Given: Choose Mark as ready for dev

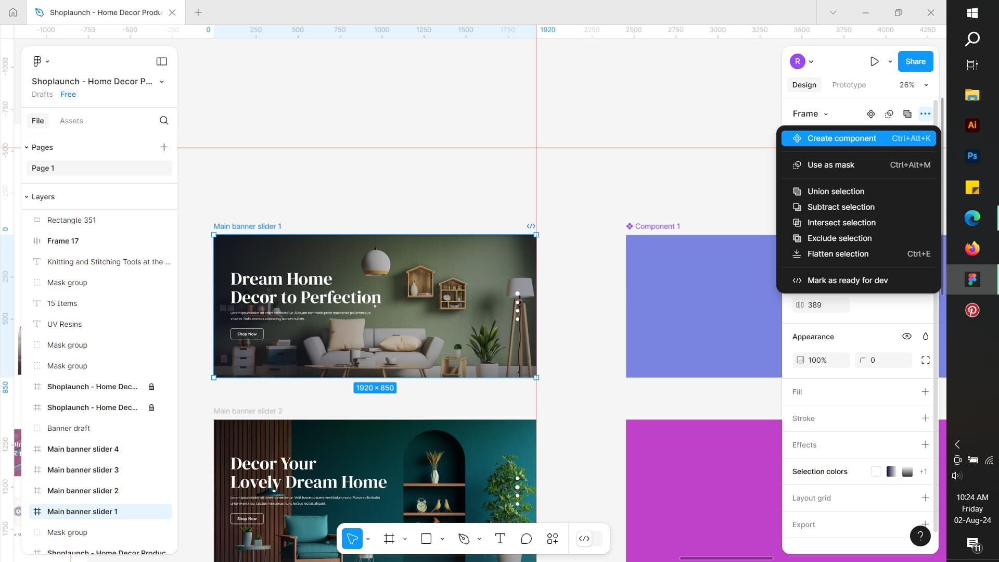Looking at the screenshot, I should tap(859, 280).
